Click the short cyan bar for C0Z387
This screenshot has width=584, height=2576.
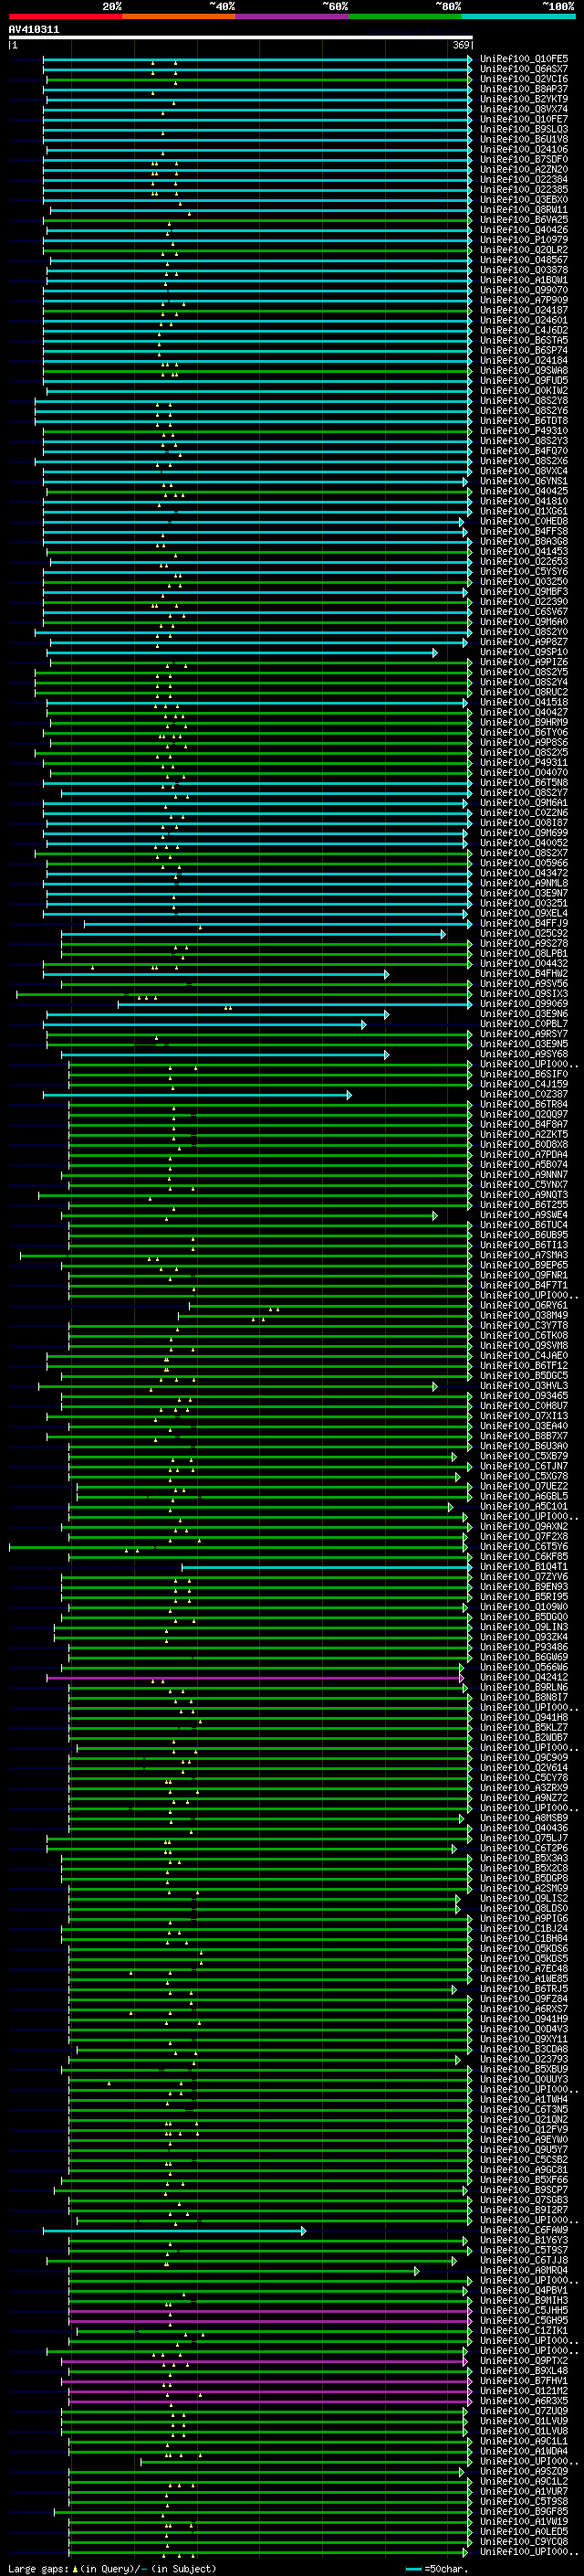197,1095
